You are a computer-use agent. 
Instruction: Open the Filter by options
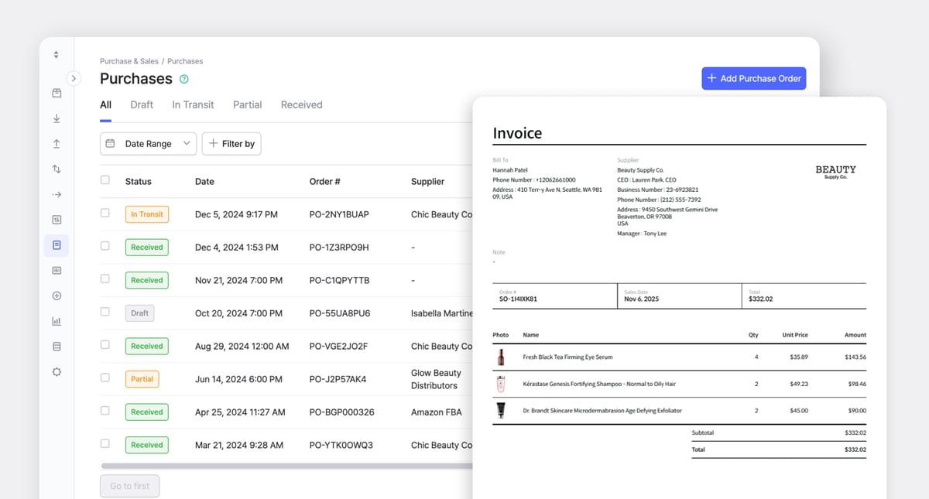[x=231, y=143]
